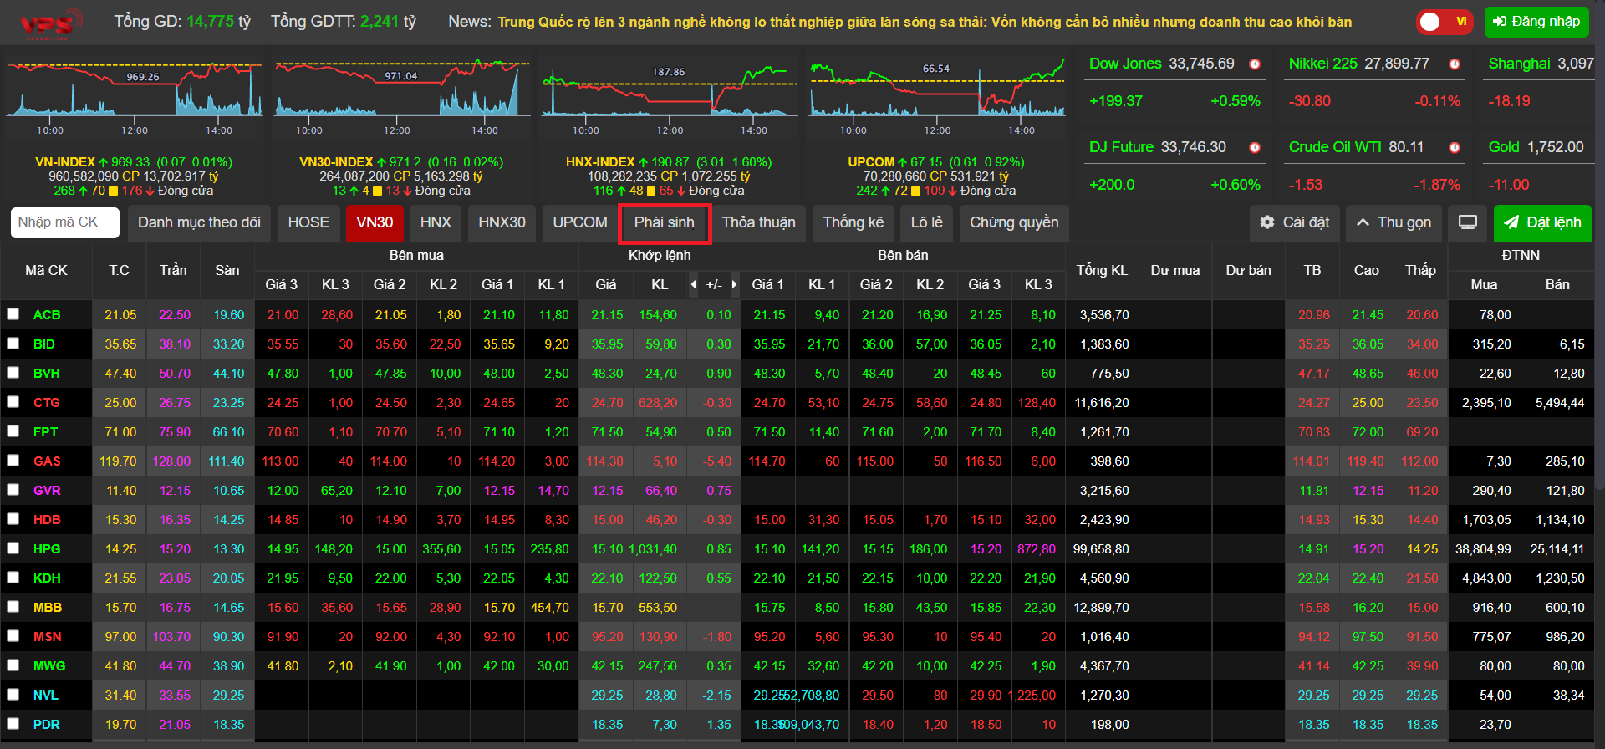The image size is (1605, 749).
Task: Tick the checkbox for KDH
Action: 13,578
